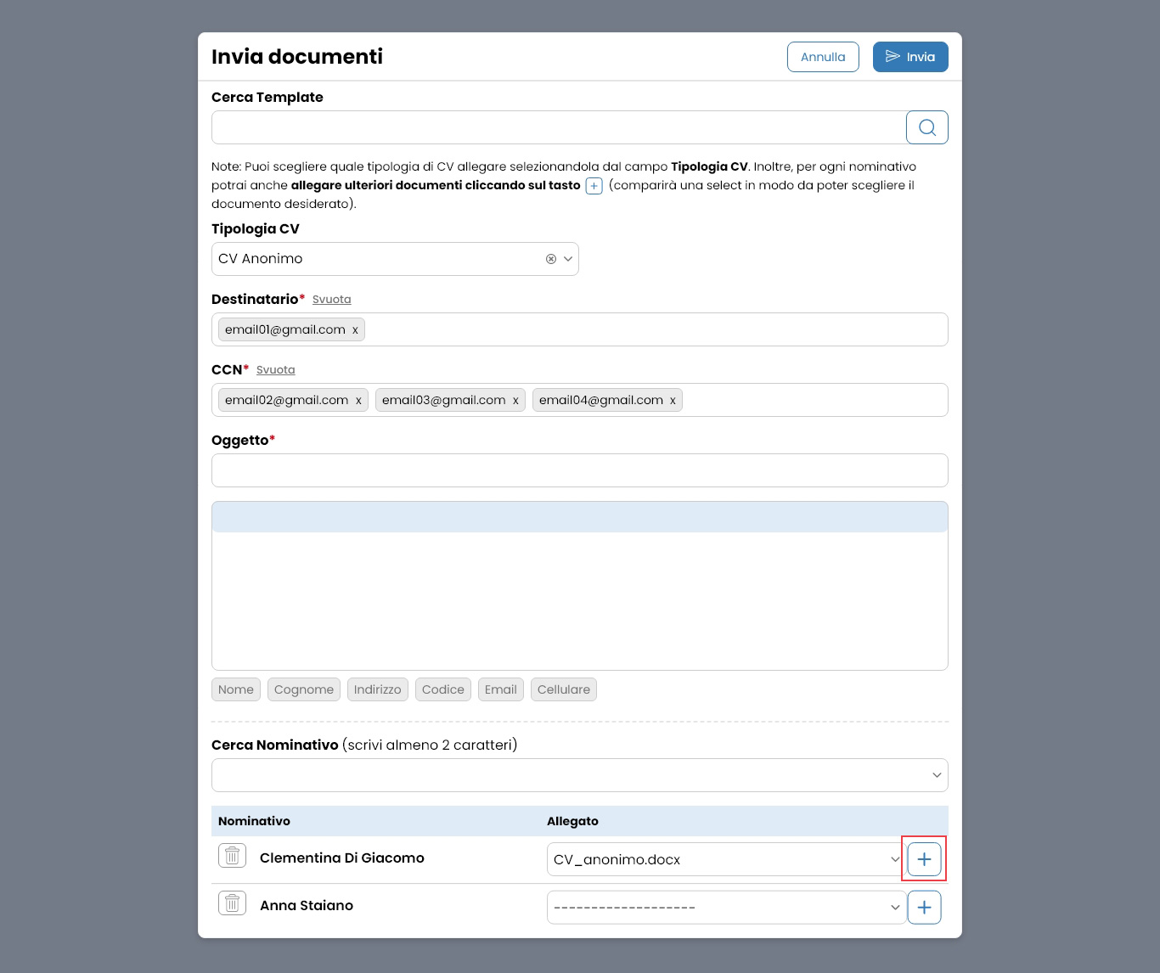The image size is (1160, 973).
Task: Add attachment for Anna Staiano
Action: [x=924, y=908]
